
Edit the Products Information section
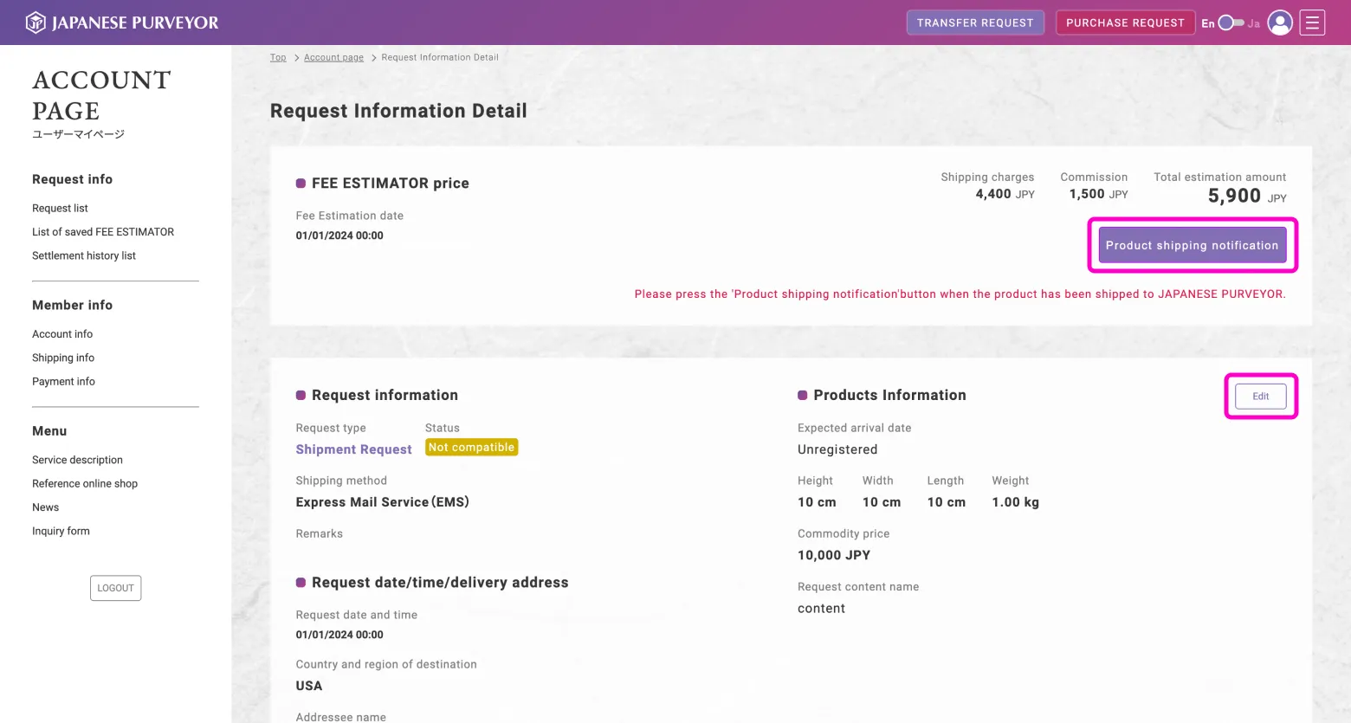(1260, 397)
